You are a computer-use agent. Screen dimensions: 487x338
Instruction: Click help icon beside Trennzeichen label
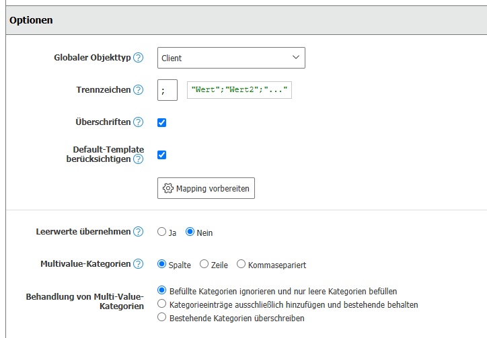point(139,90)
